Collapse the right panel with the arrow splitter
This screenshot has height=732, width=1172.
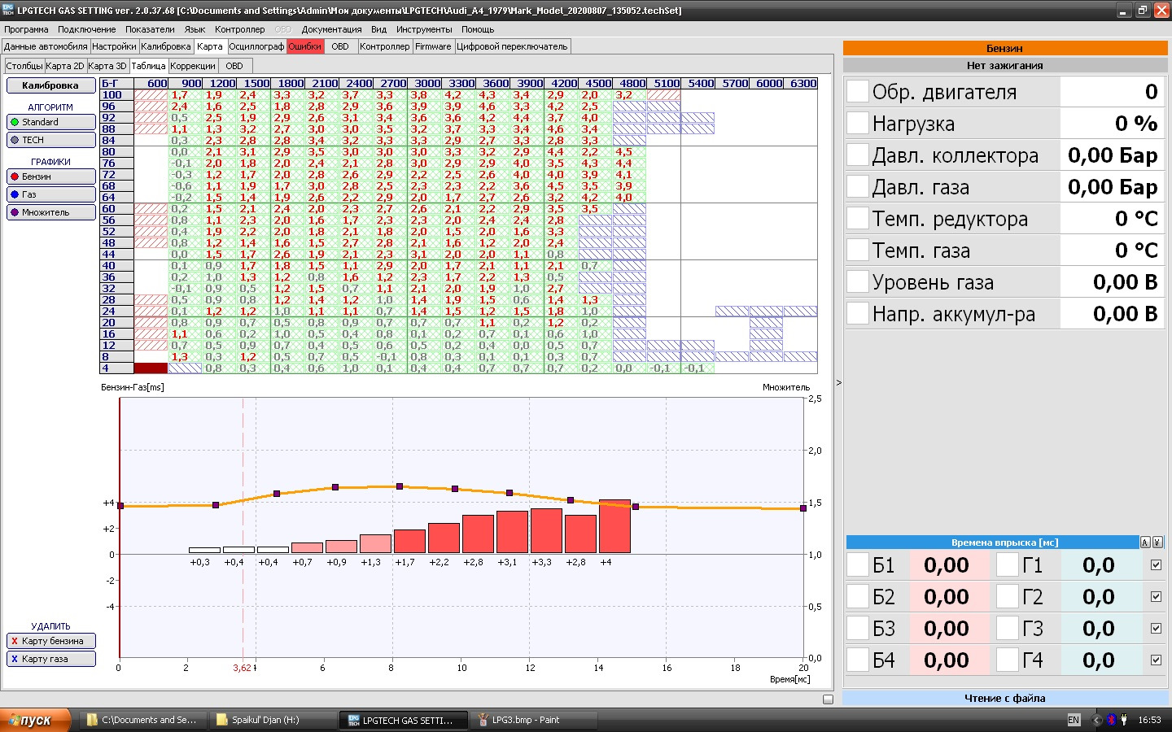(838, 382)
